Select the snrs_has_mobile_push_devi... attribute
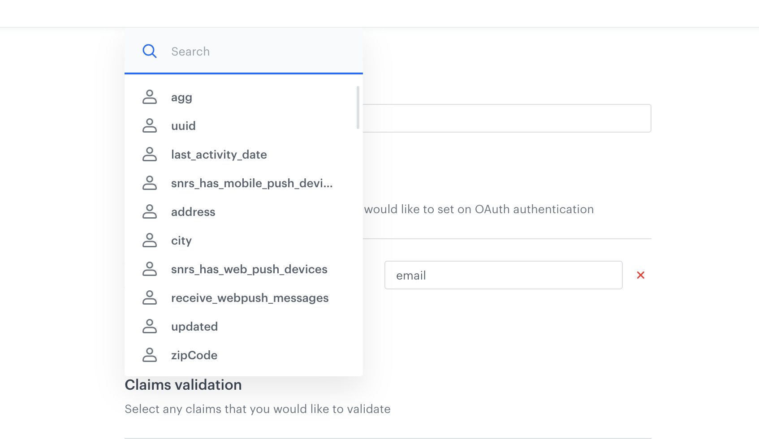 coord(252,183)
